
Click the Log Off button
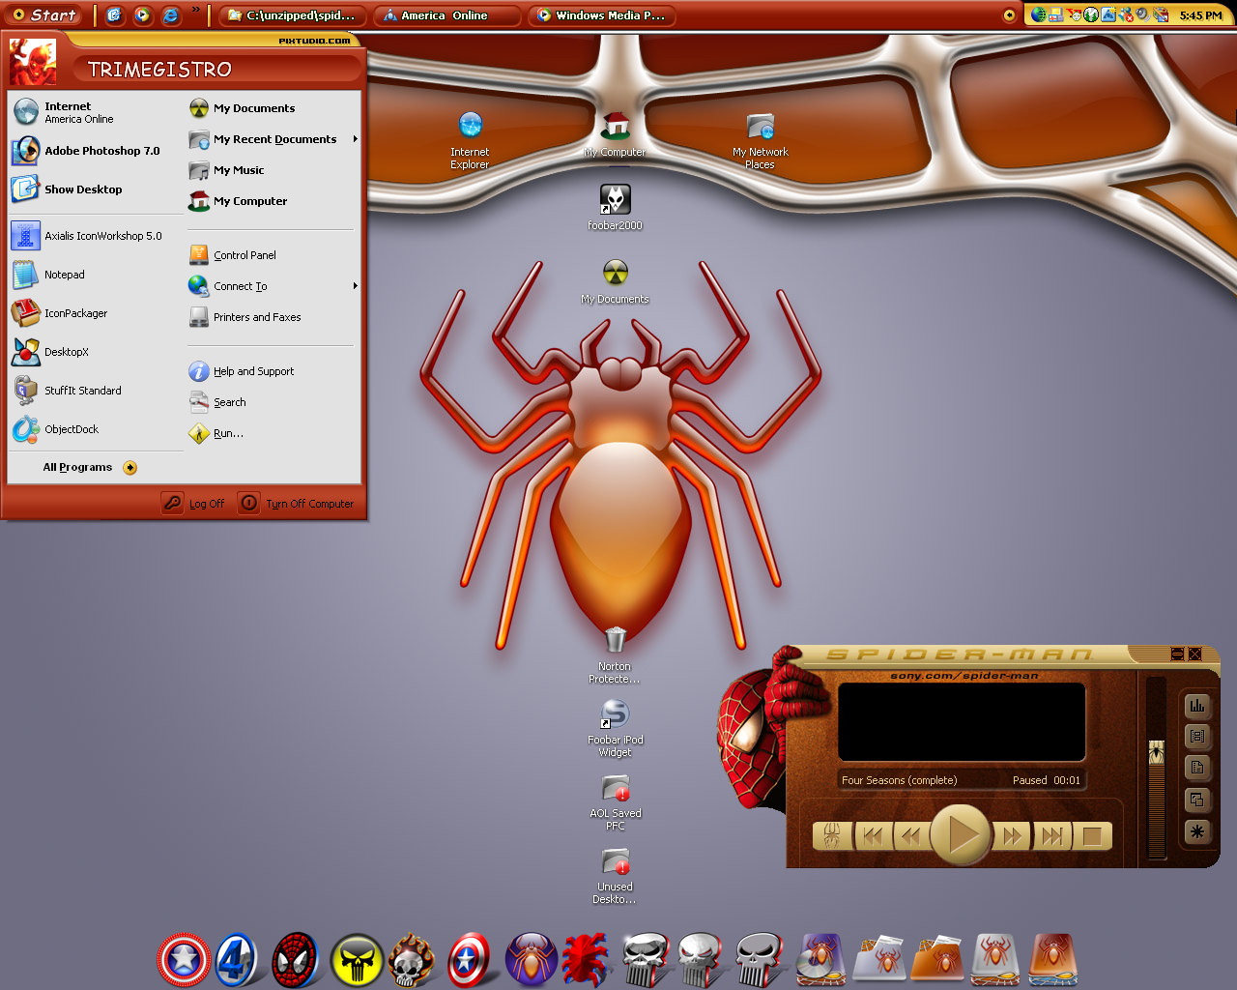(x=194, y=504)
